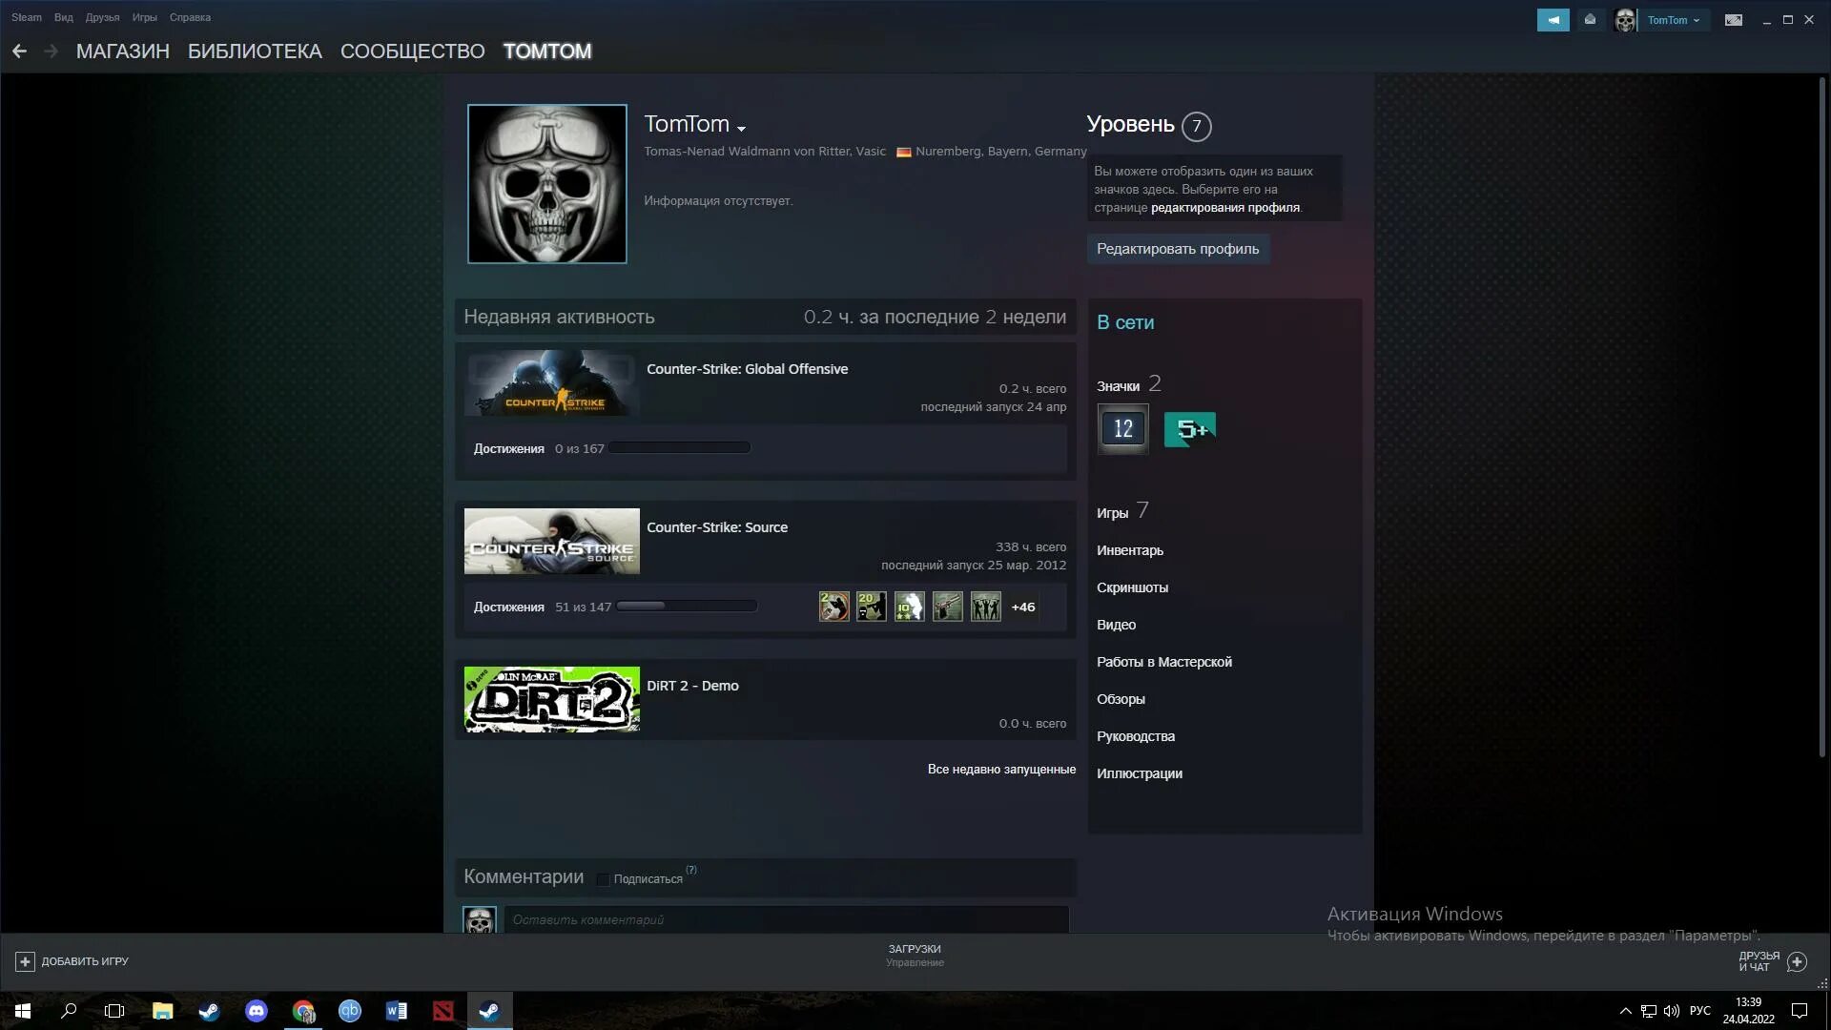Open the Игры 7 games list
This screenshot has width=1831, height=1030.
pyautogui.click(x=1122, y=512)
